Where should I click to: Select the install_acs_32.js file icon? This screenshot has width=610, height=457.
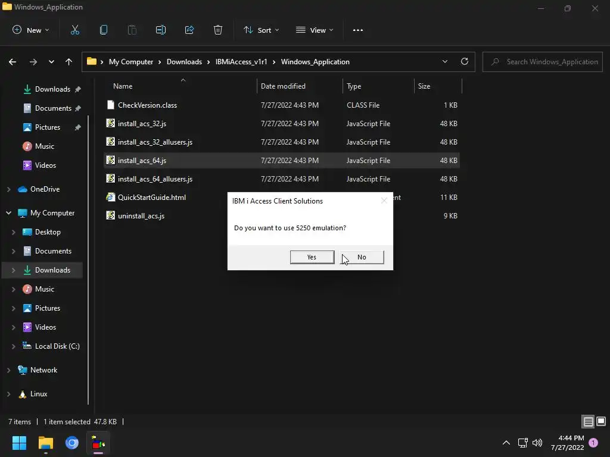[x=110, y=123]
